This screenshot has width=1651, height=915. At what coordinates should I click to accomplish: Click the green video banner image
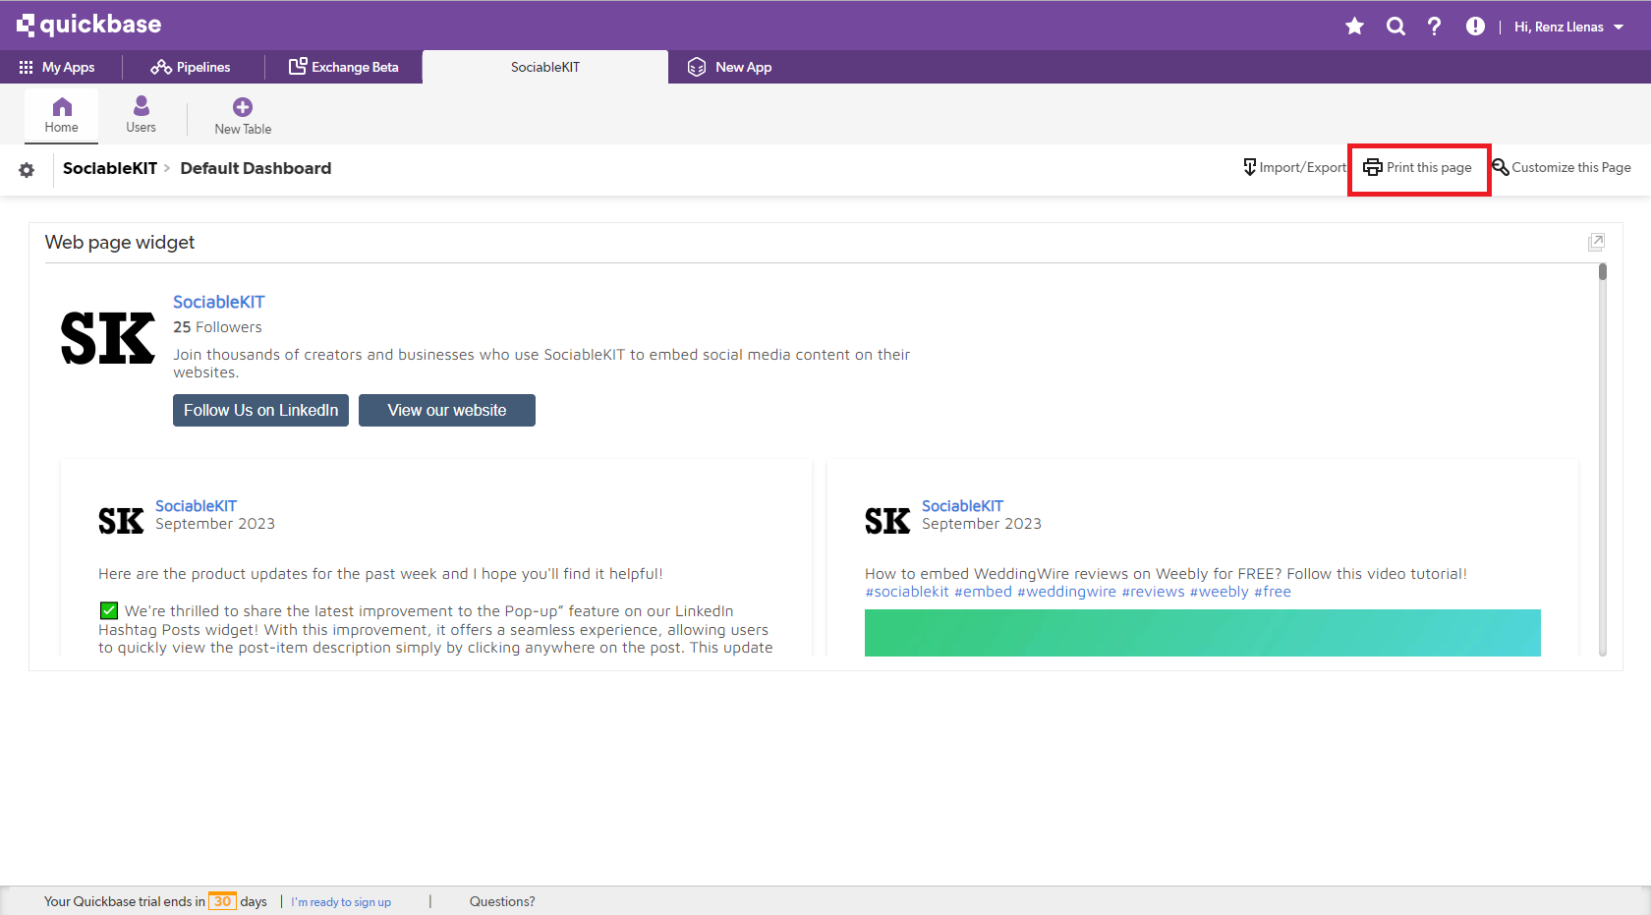tap(1203, 633)
